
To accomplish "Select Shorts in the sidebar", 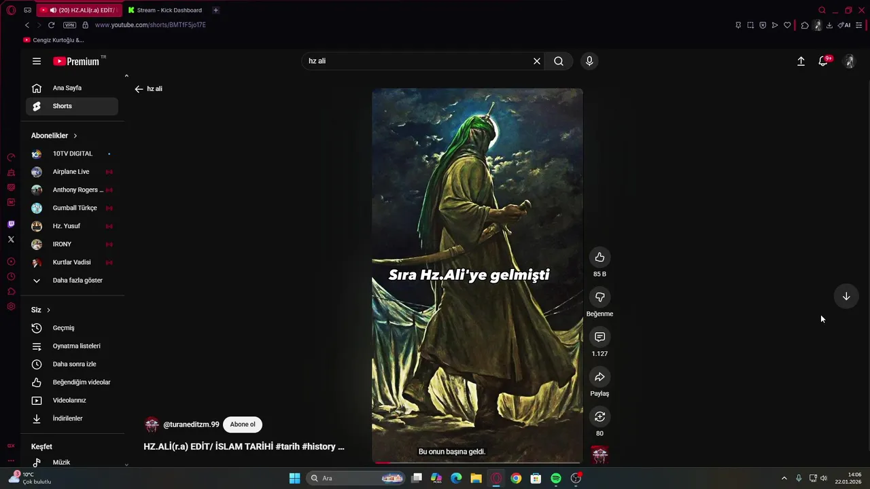I will pyautogui.click(x=72, y=106).
